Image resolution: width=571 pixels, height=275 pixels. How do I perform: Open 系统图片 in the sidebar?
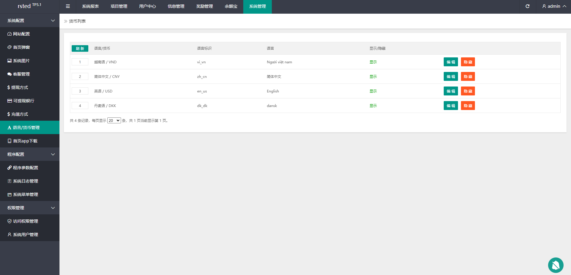pos(21,61)
